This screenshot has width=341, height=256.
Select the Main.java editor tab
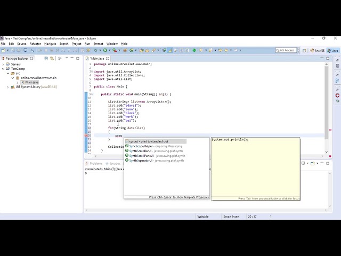(x=97, y=59)
